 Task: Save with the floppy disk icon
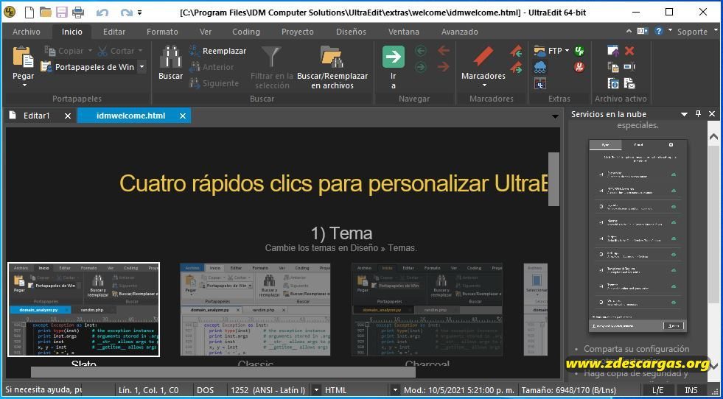coord(62,13)
